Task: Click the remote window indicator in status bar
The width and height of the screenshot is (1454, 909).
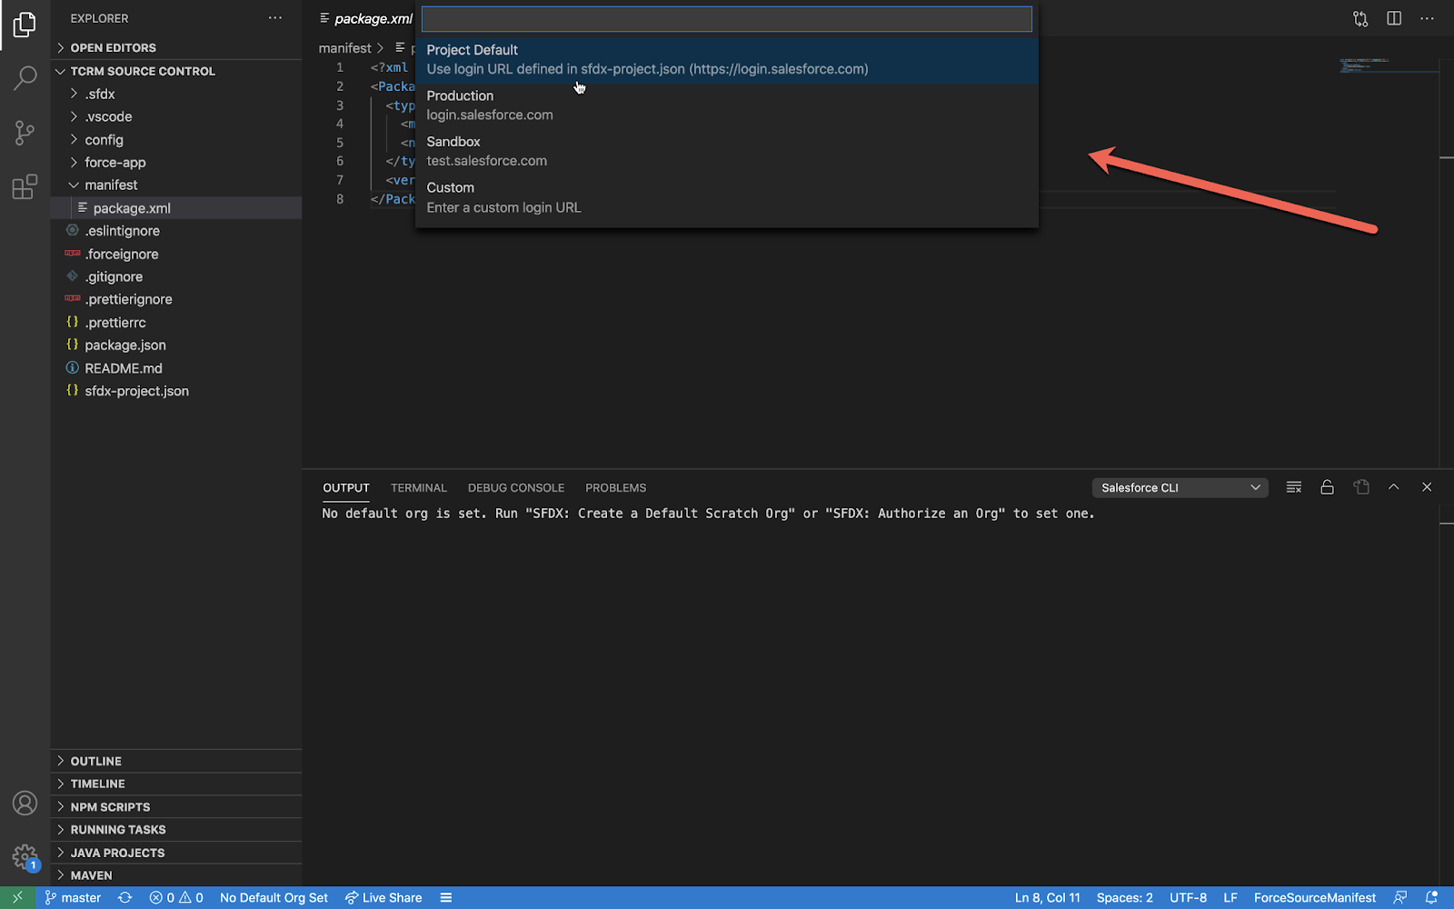Action: 17,897
